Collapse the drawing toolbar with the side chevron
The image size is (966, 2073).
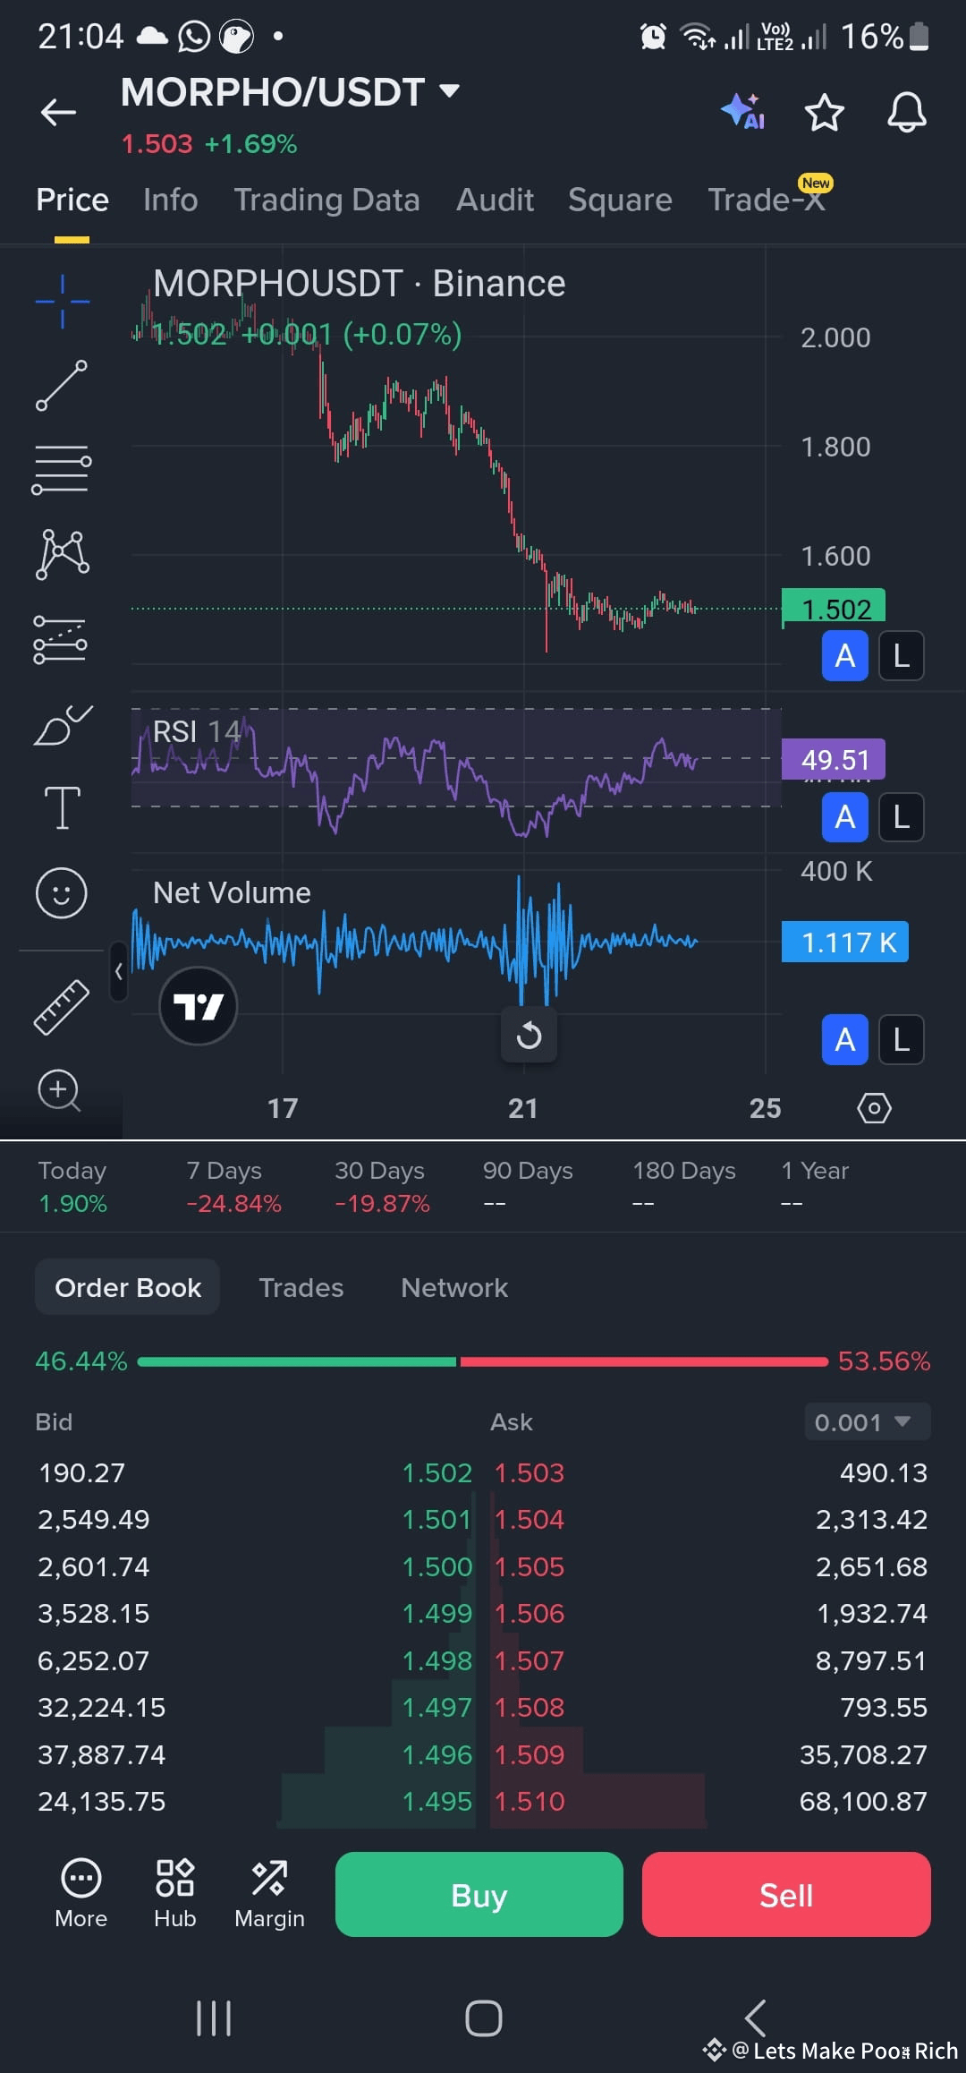pos(118,971)
